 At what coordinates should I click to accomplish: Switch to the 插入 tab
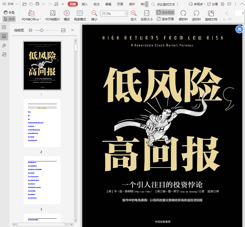(85, 4)
